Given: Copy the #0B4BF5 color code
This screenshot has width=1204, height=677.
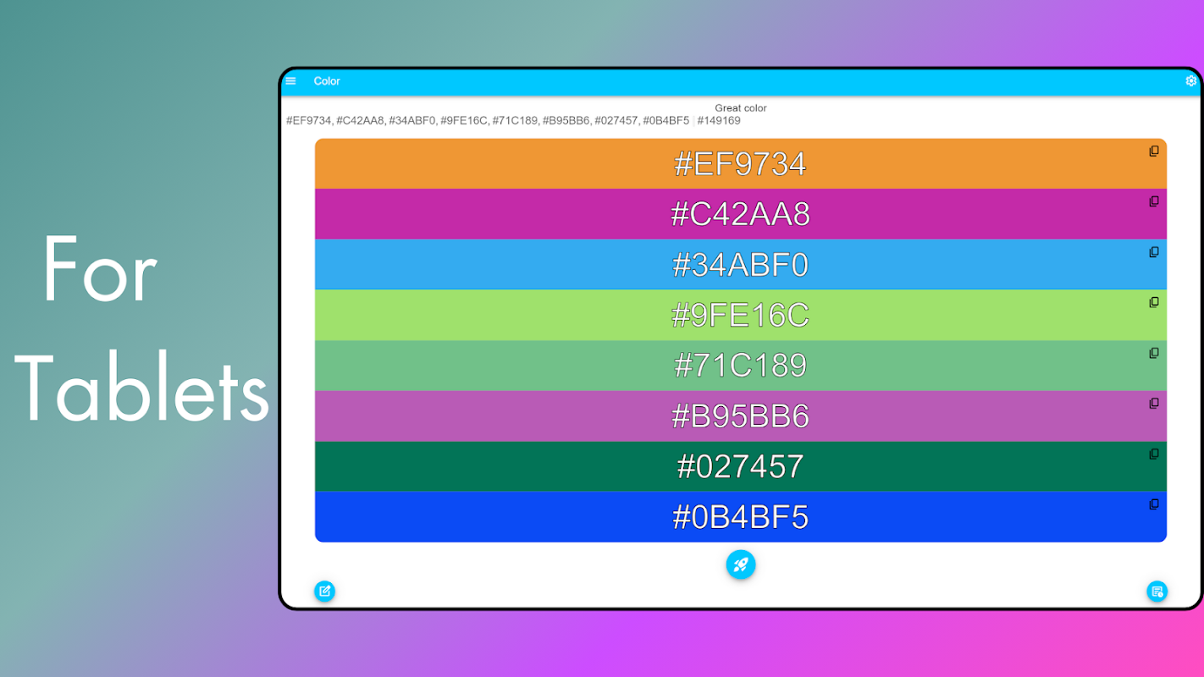Looking at the screenshot, I should click(x=1153, y=504).
